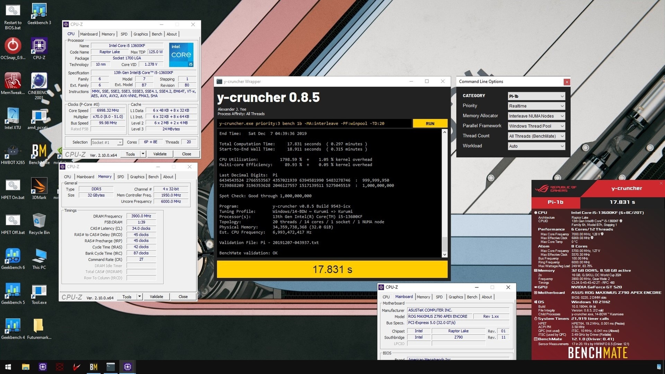Open the Recycle Bin
The height and width of the screenshot is (374, 665).
[x=39, y=223]
